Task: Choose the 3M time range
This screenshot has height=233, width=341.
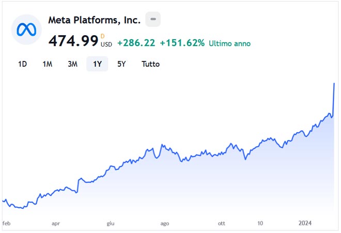Action: click(72, 64)
